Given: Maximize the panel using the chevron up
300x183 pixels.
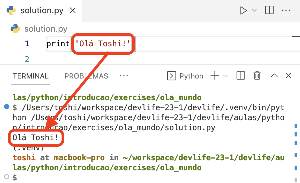Looking at the screenshot, I should point(274,76).
